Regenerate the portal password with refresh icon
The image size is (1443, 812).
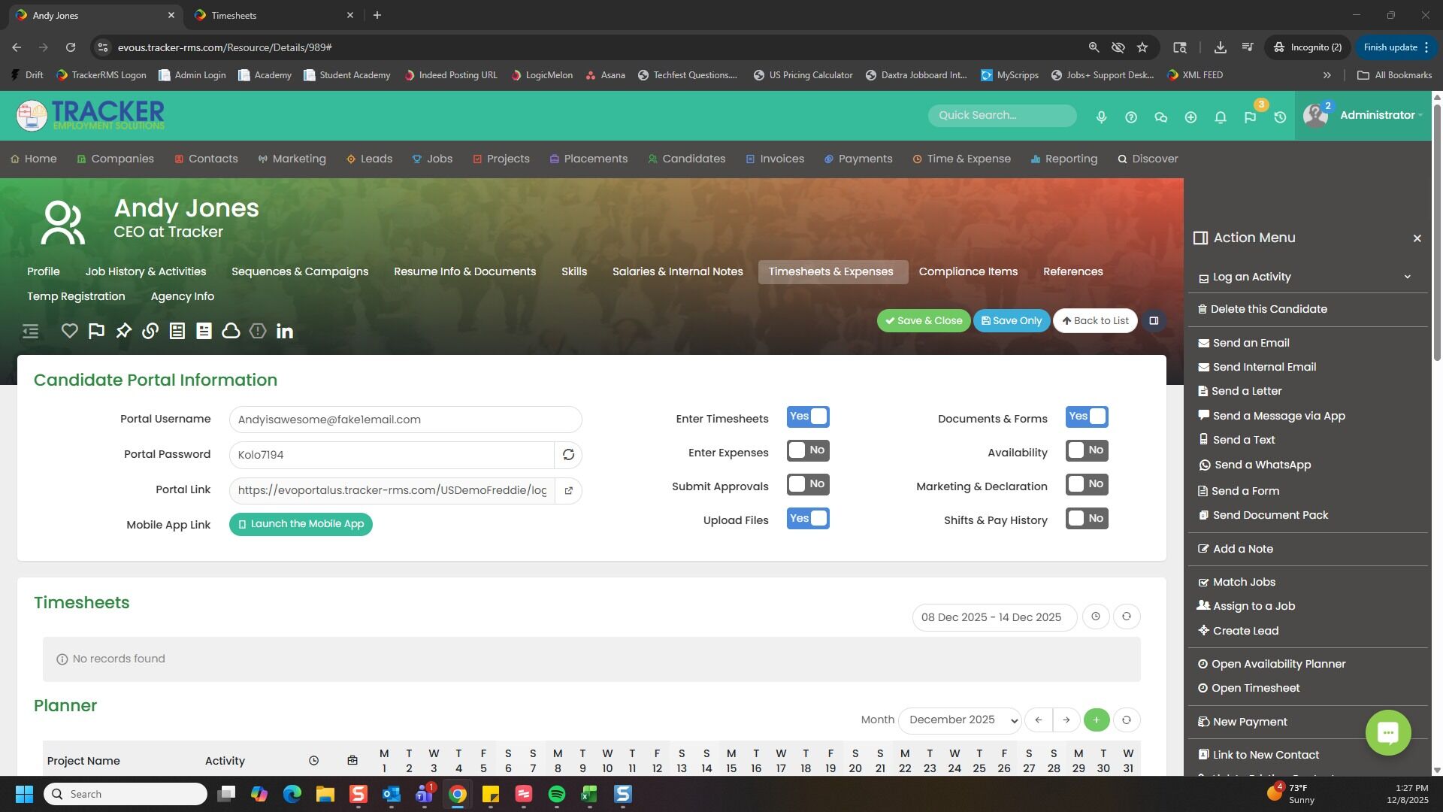tap(568, 455)
